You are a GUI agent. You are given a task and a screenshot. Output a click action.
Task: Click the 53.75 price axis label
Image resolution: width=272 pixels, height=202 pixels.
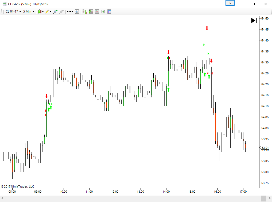click(265, 183)
